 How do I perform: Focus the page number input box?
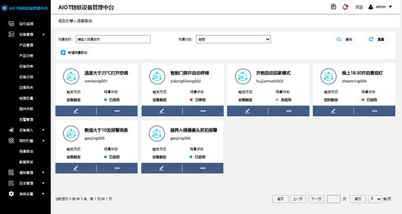334,199
